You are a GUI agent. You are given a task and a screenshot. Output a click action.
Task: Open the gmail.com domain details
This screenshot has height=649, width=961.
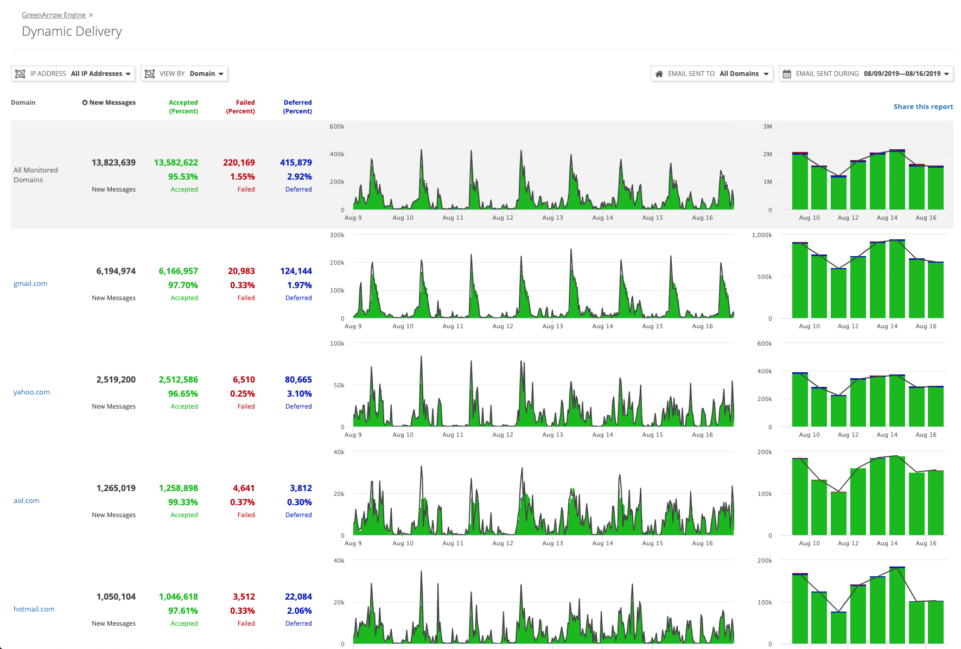tap(30, 283)
